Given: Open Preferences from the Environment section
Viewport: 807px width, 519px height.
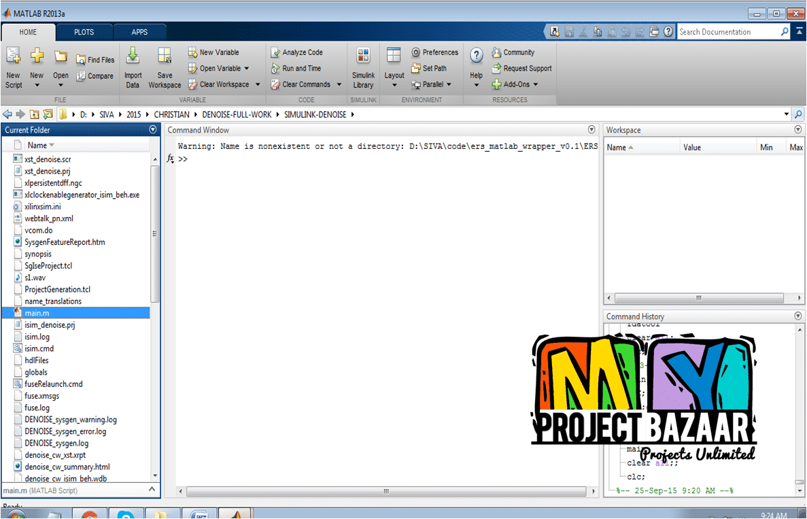Looking at the screenshot, I should coord(434,52).
